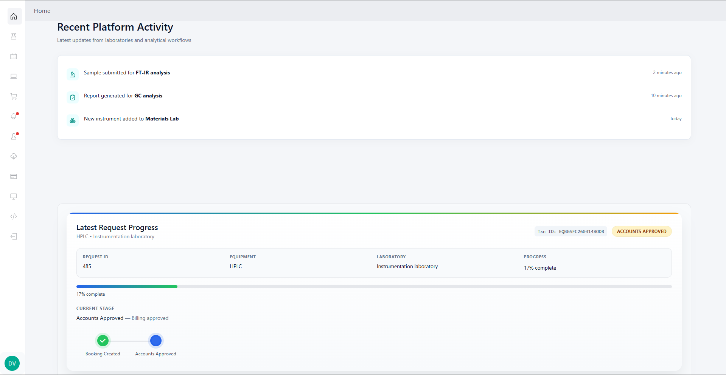Open the code brackets icon

click(14, 216)
